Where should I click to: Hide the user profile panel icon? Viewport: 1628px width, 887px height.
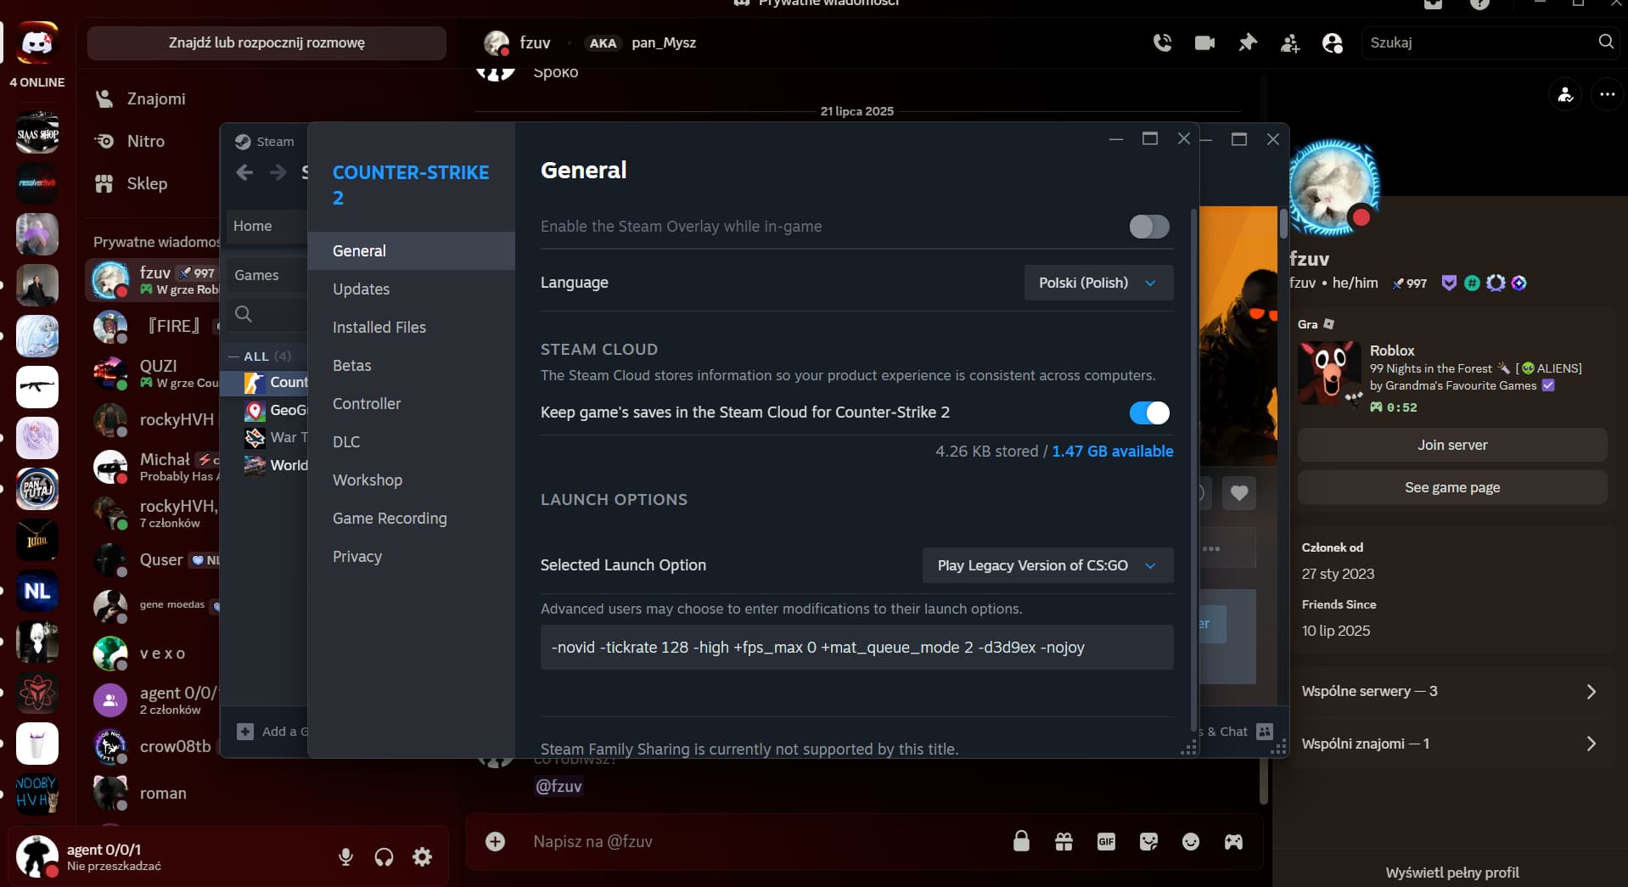(x=1333, y=42)
